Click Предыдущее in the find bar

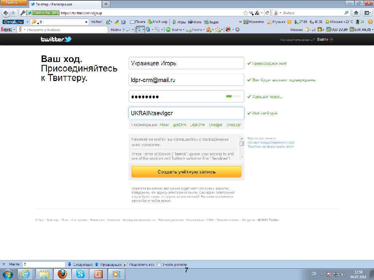(108, 265)
